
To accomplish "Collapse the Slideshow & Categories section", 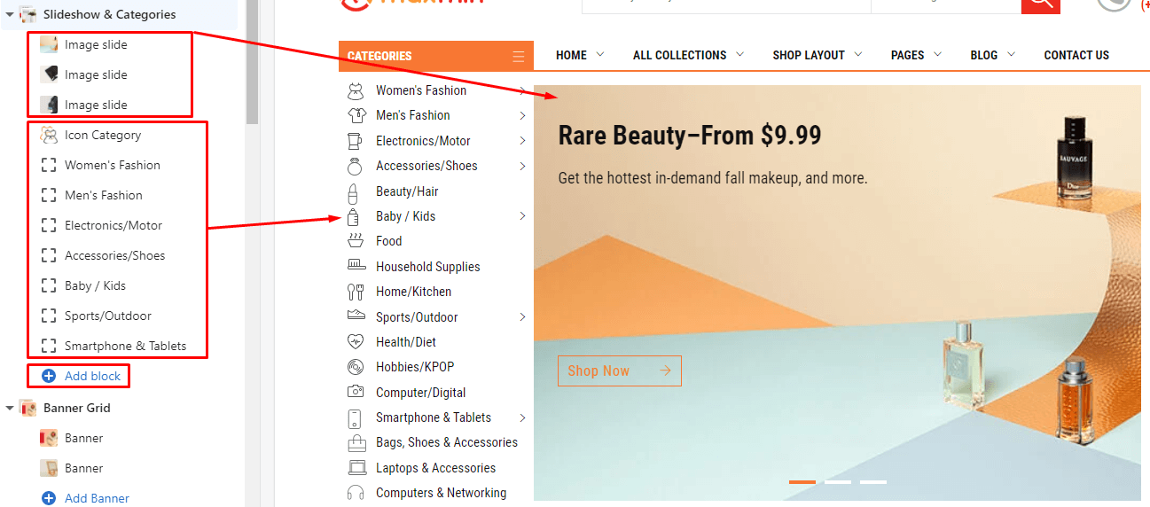I will pyautogui.click(x=10, y=15).
